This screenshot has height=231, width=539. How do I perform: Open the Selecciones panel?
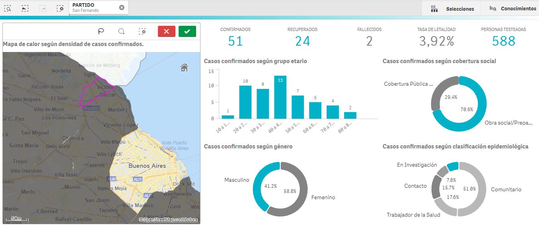[453, 8]
